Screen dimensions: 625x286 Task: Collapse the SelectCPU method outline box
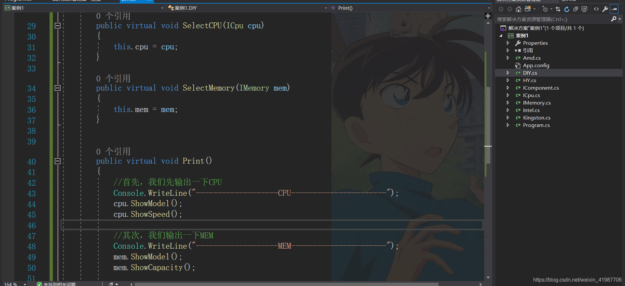(x=58, y=26)
